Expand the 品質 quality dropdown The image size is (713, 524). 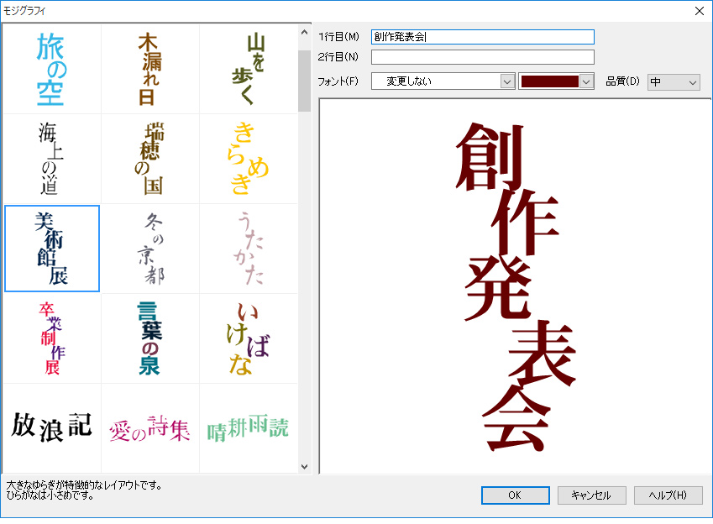click(x=673, y=81)
